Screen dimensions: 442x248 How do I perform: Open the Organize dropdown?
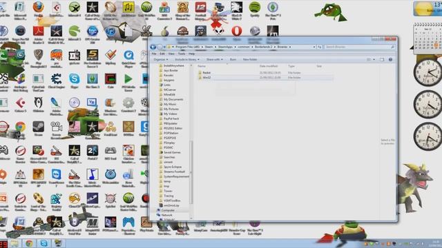161,60
